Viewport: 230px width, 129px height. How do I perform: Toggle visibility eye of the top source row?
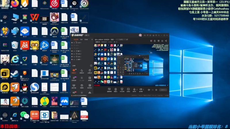click(72, 43)
